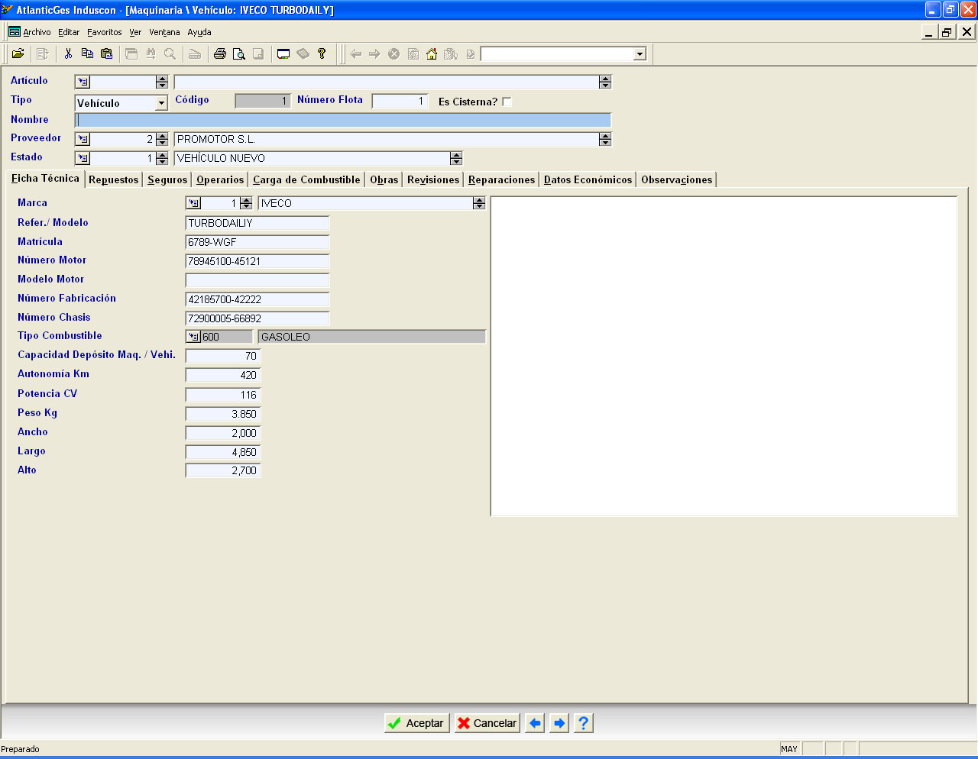Screen dimensions: 978x759
Task: Click the blue question mark help button
Action: click(583, 723)
